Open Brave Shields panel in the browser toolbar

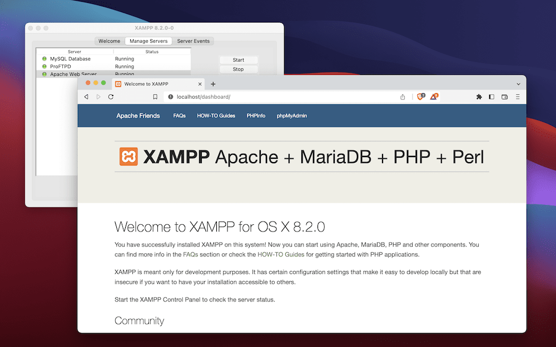point(420,97)
